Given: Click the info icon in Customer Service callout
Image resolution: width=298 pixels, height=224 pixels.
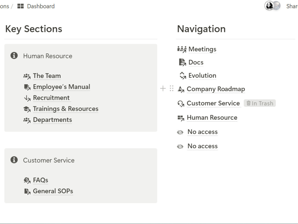Looking at the screenshot, I should tap(14, 160).
